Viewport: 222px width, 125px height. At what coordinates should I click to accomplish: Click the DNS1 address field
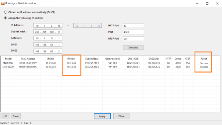pos(48,44)
